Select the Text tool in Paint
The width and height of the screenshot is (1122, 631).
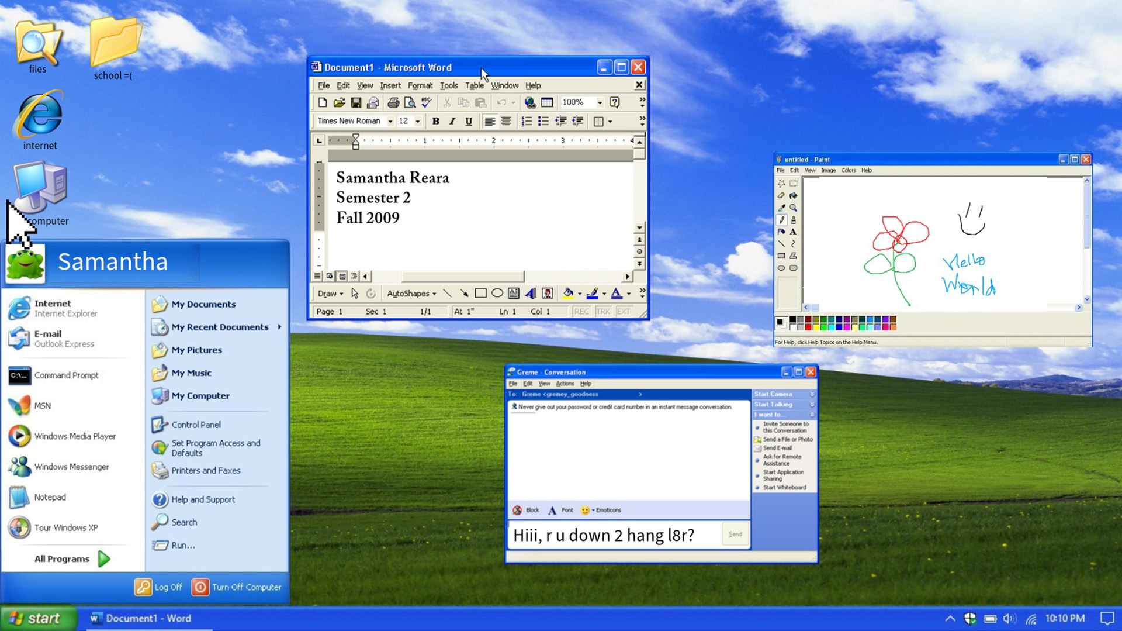(793, 232)
